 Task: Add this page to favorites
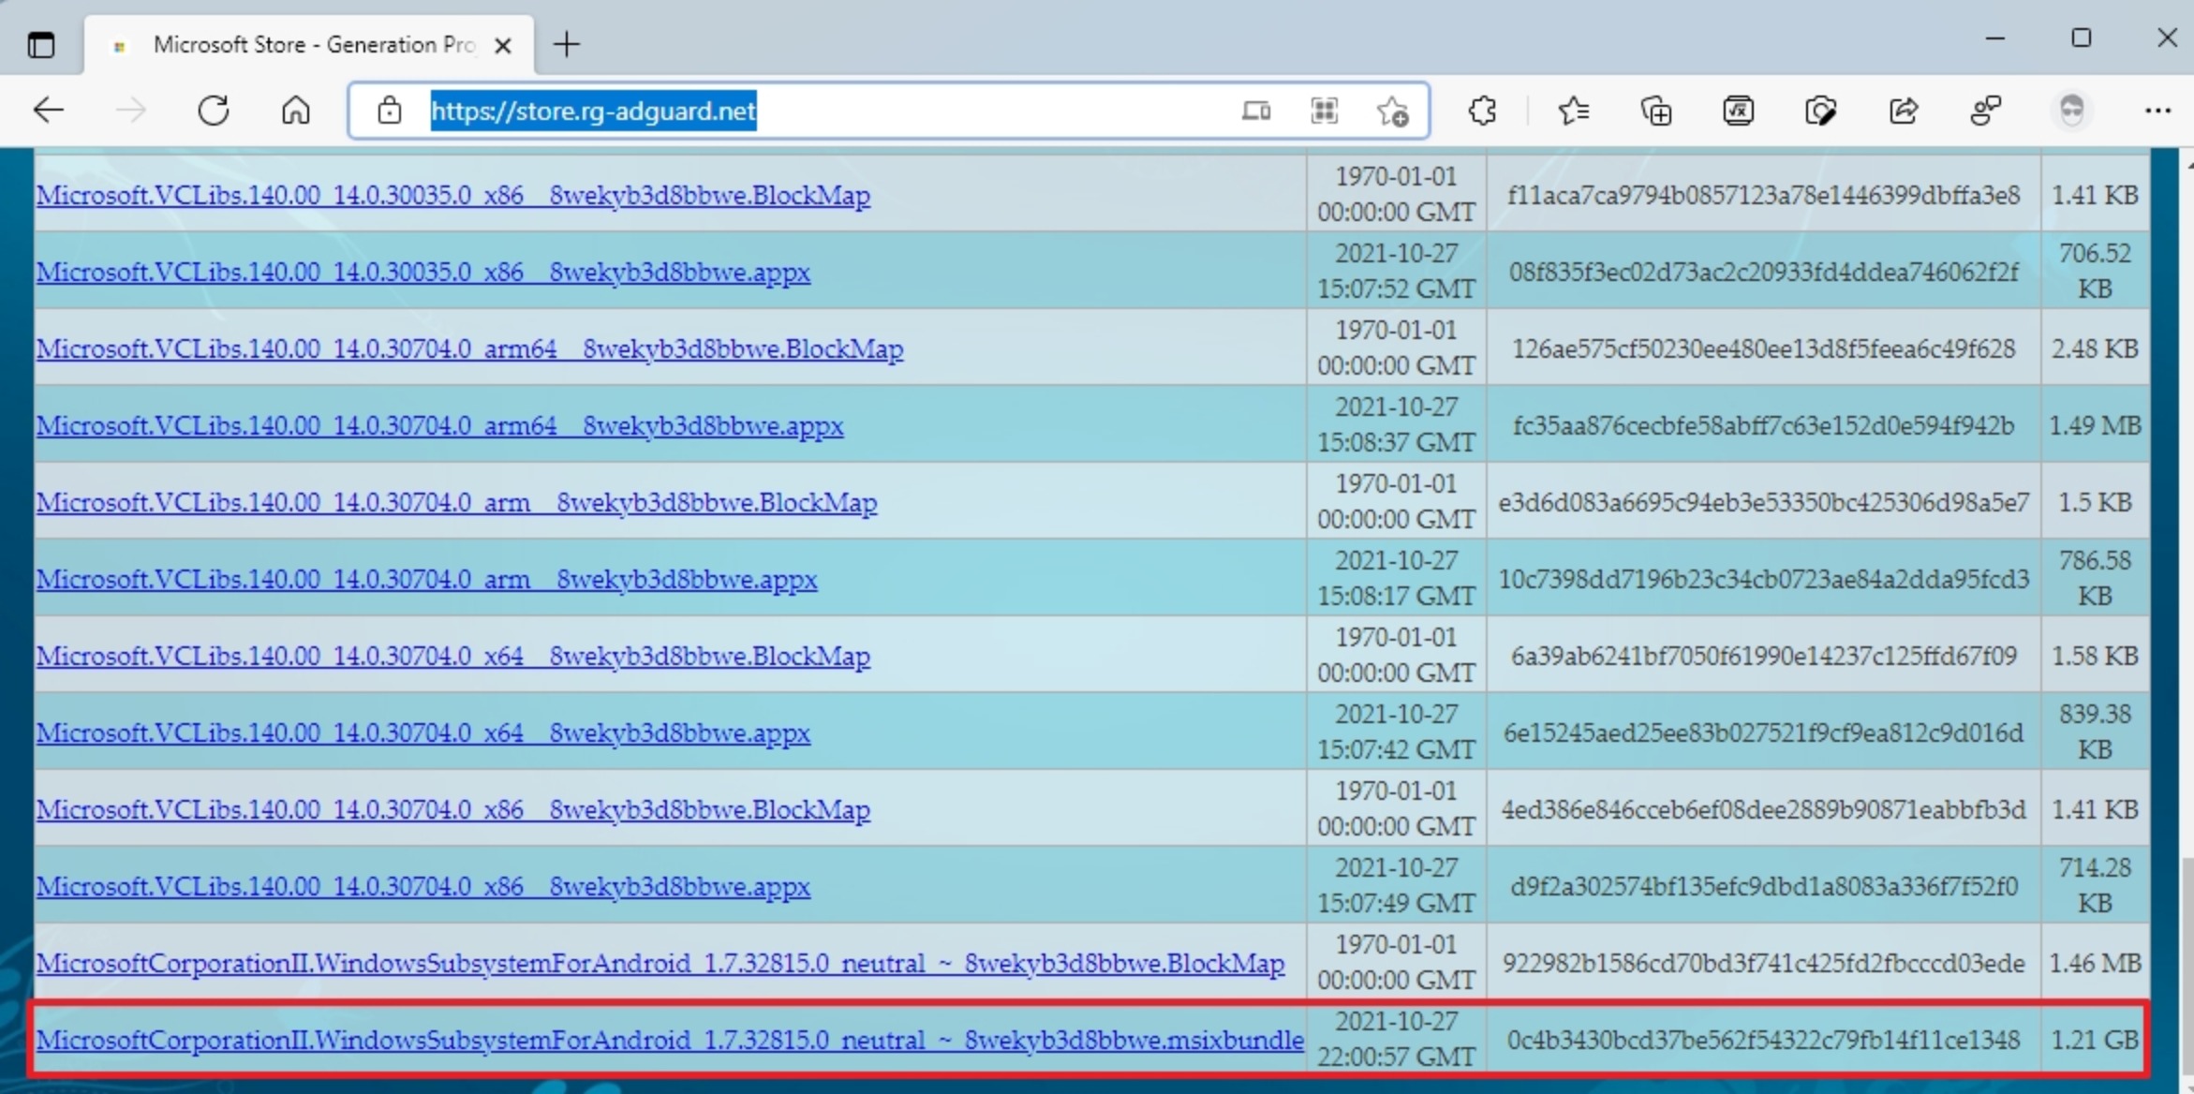coord(1392,111)
